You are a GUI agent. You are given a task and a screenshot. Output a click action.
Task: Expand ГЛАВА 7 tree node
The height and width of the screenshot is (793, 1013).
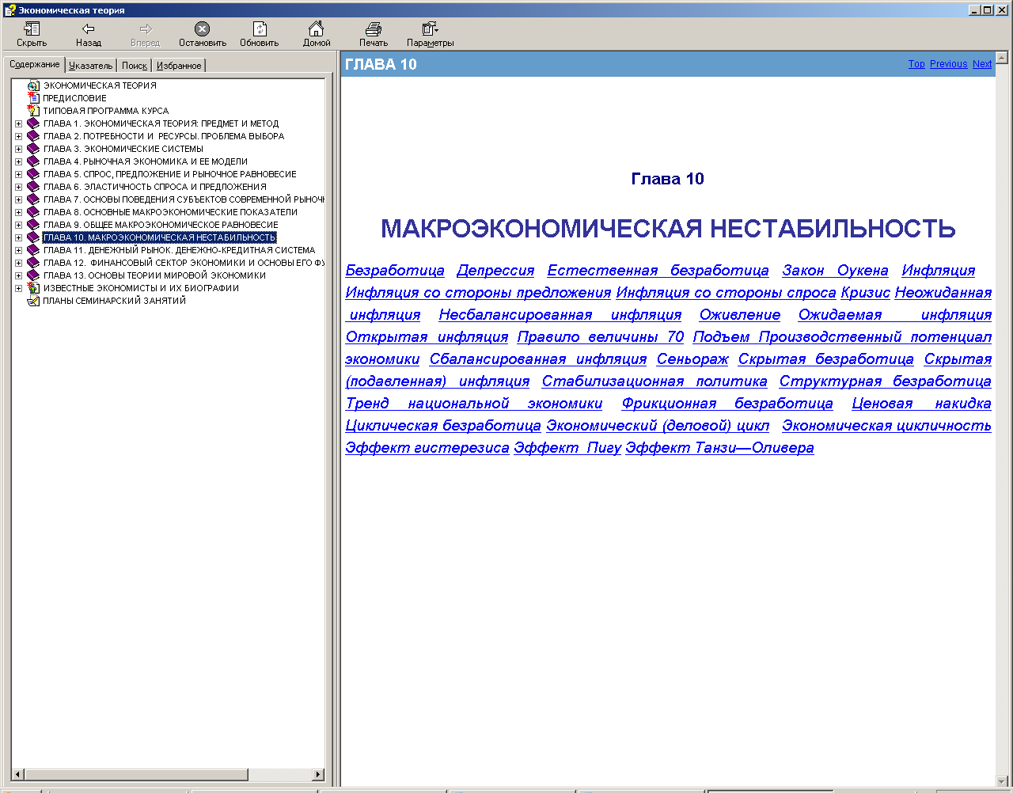point(19,199)
